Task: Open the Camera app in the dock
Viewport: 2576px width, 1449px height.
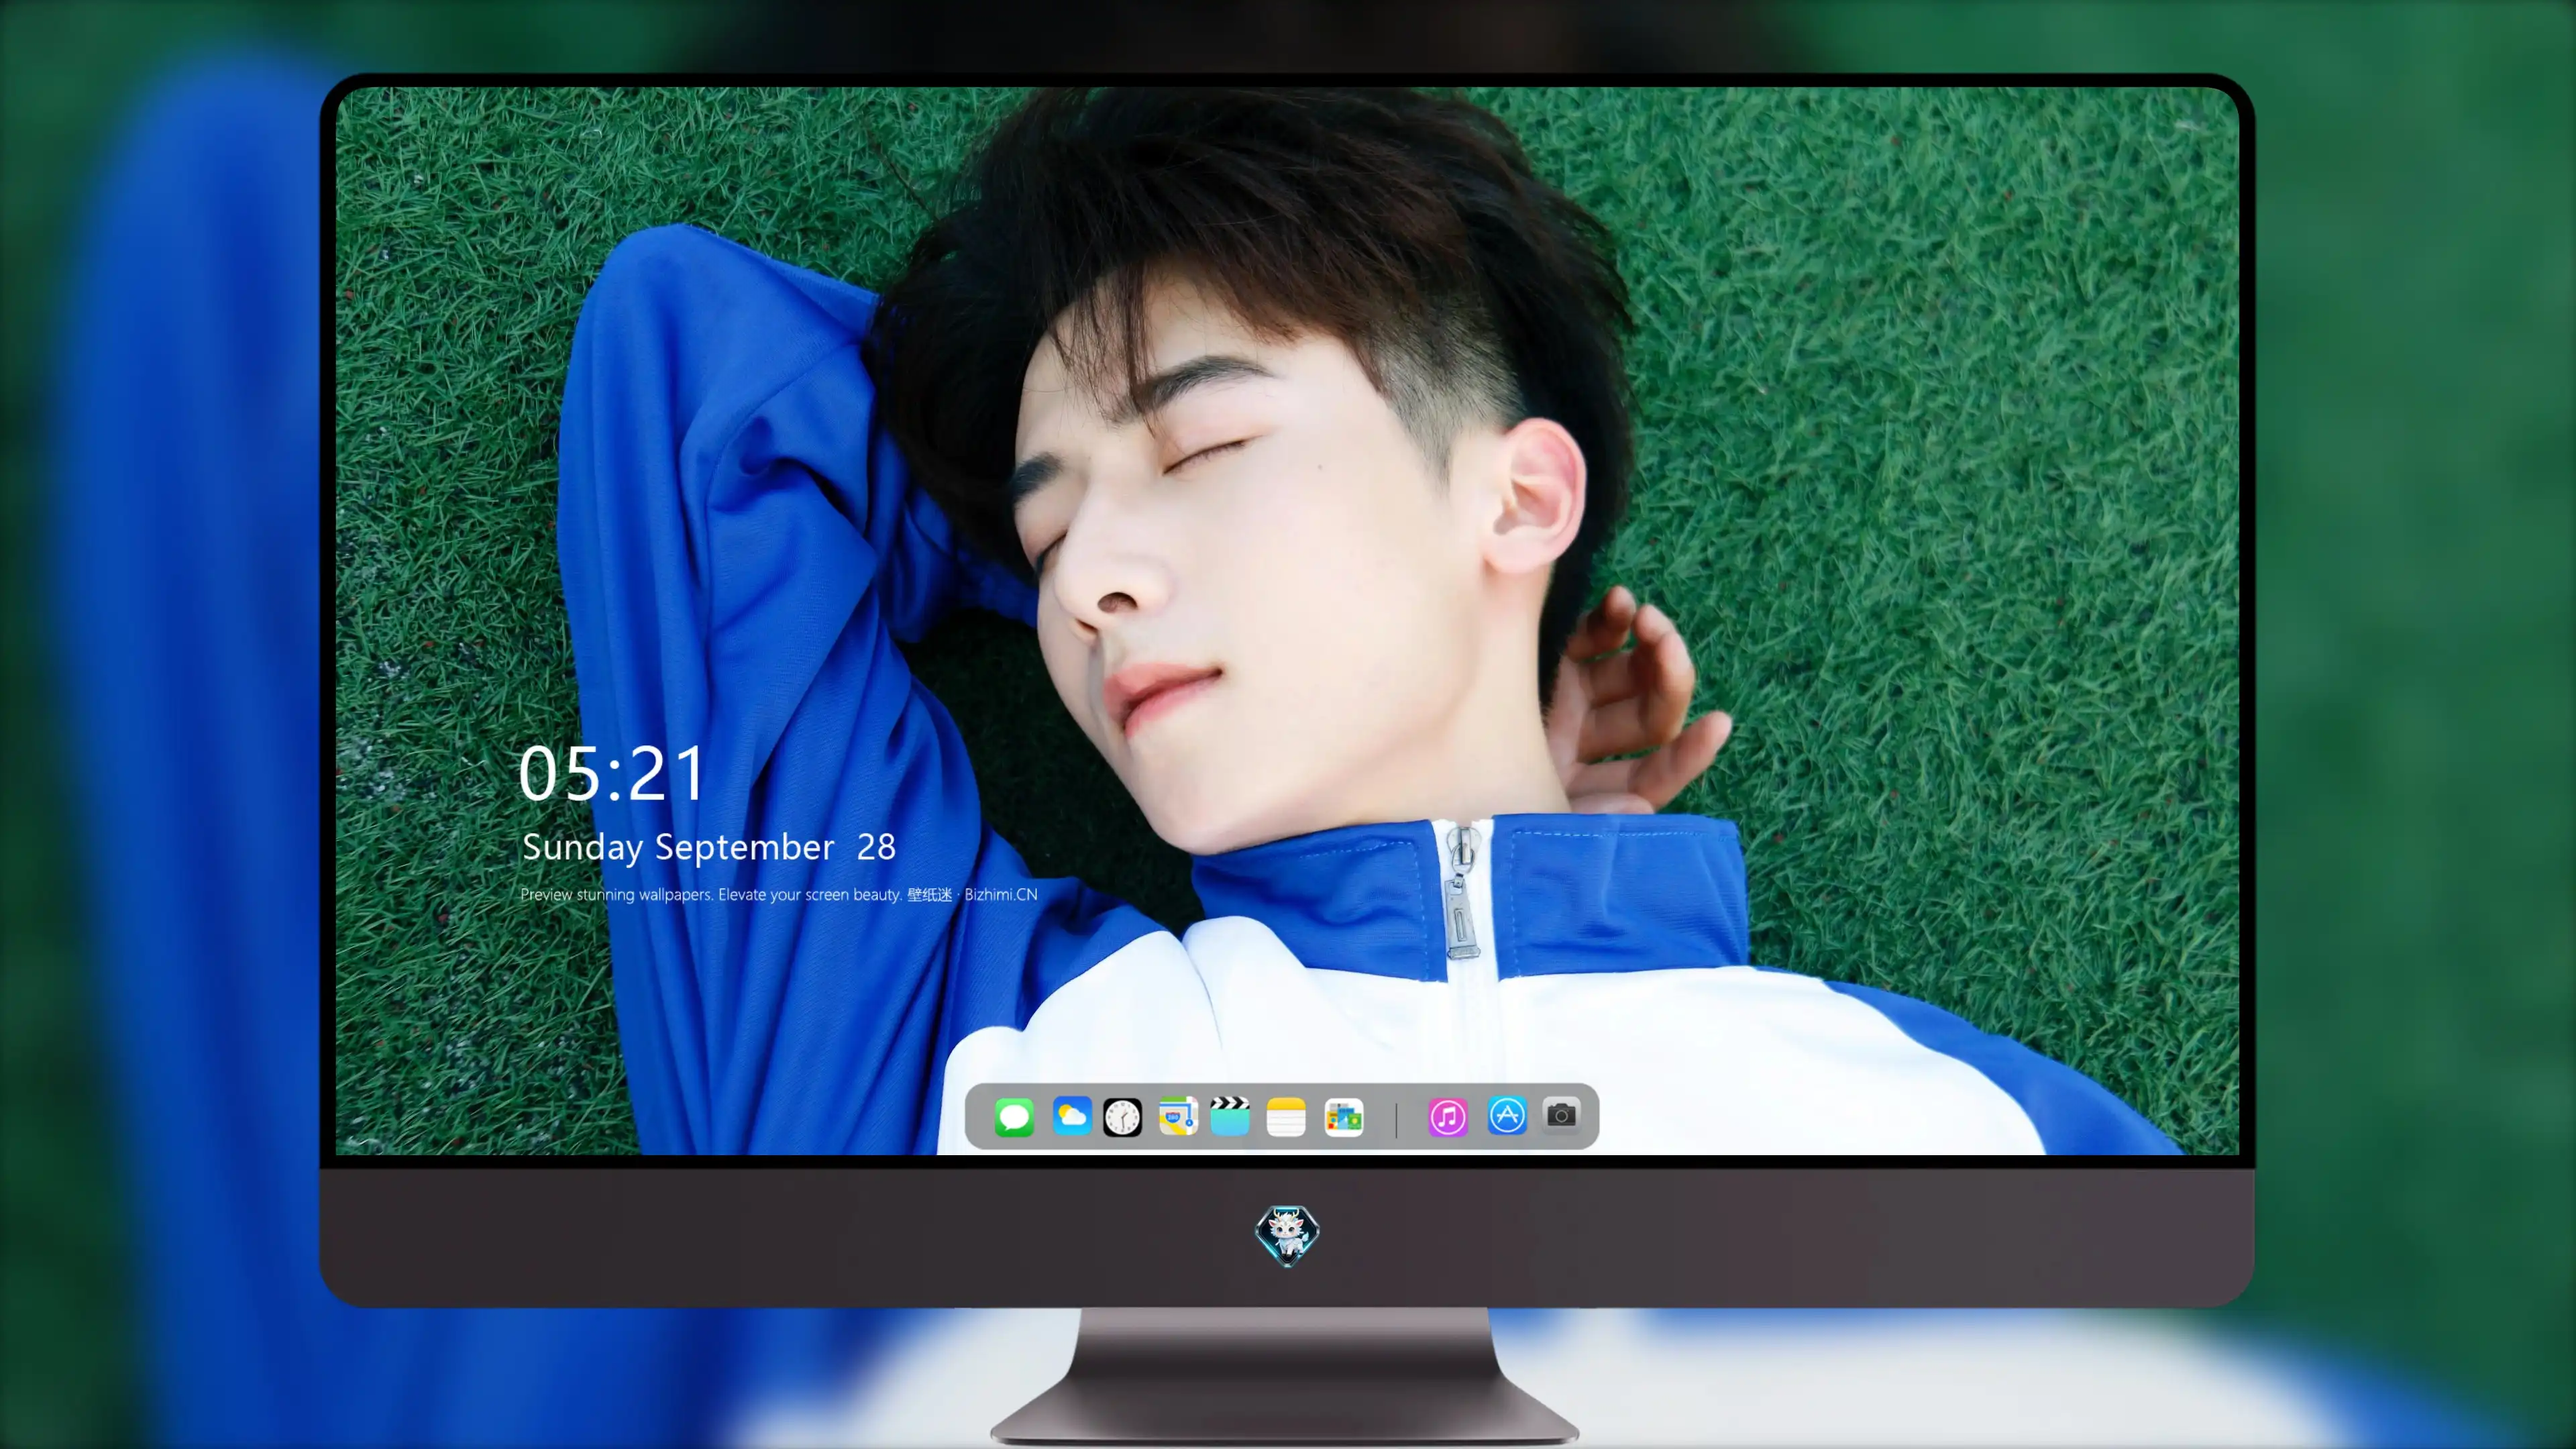Action: point(1561,1115)
